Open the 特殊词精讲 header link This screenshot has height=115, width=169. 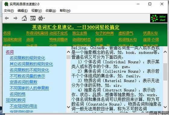(59, 39)
